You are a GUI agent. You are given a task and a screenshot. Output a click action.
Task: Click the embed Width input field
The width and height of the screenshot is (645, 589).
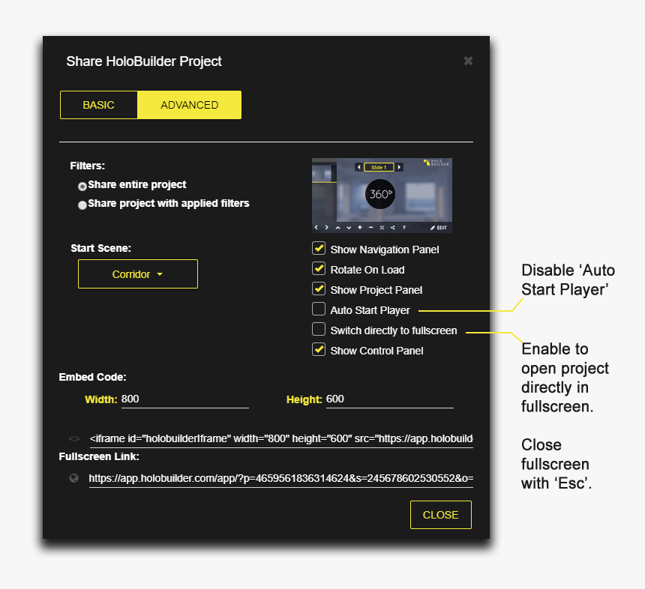coord(185,399)
